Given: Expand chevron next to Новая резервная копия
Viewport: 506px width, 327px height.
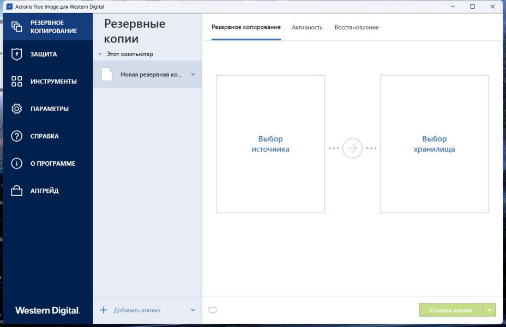Looking at the screenshot, I should click(193, 74).
